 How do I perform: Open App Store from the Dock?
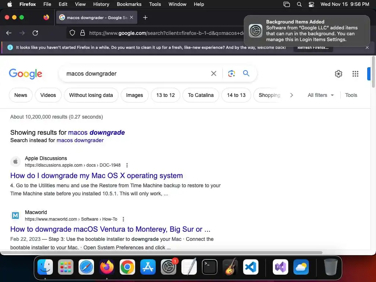[x=148, y=267]
